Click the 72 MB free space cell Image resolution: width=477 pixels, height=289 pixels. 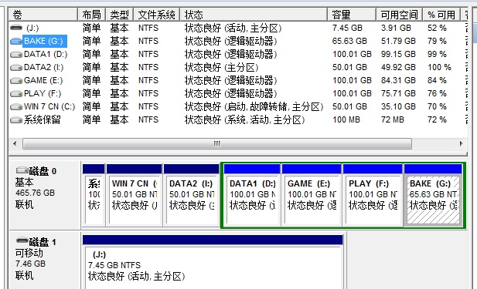[x=393, y=119]
